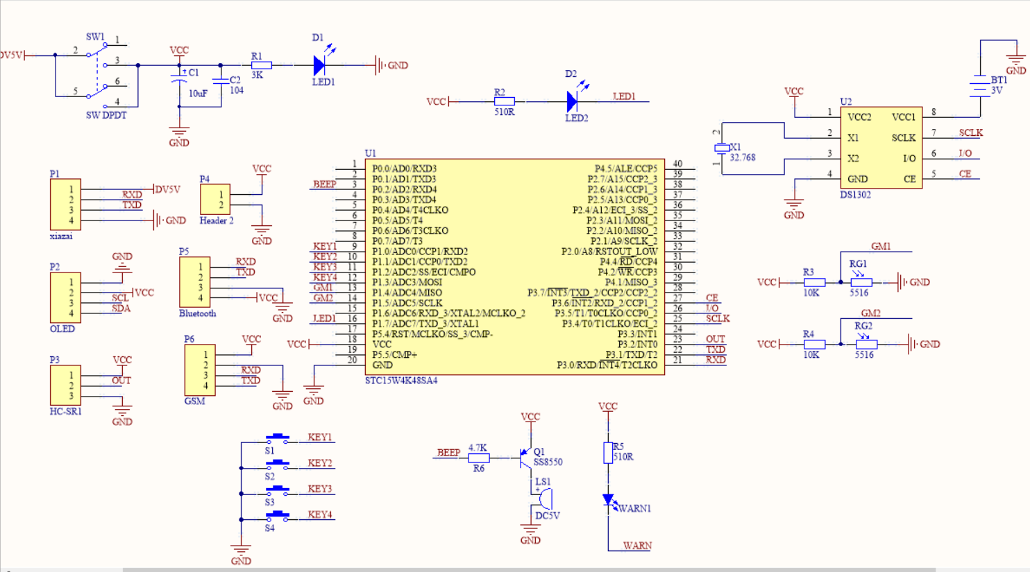
Task: Select photoresistor RG1 5516 symbol
Action: click(861, 280)
